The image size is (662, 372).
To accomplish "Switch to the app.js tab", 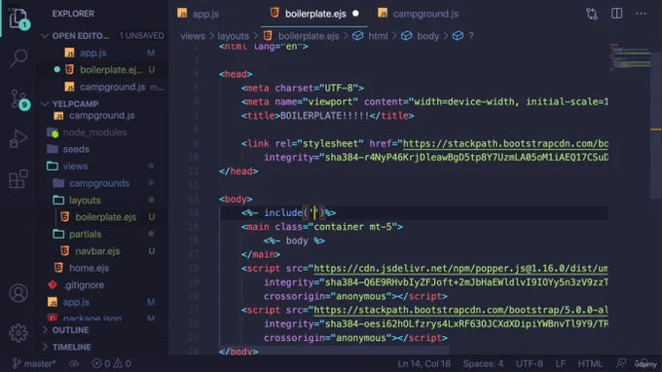I will coord(199,14).
